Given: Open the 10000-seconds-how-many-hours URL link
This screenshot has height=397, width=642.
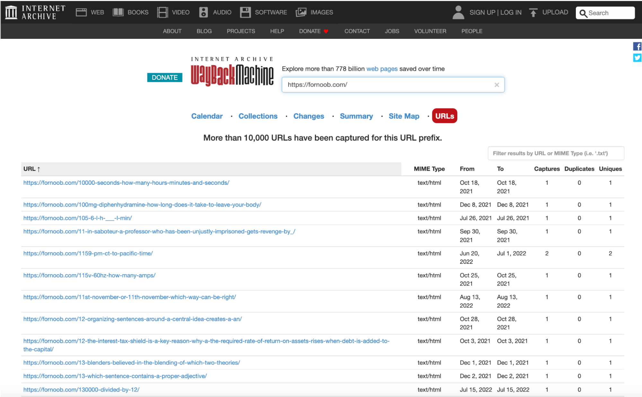Looking at the screenshot, I should (126, 183).
